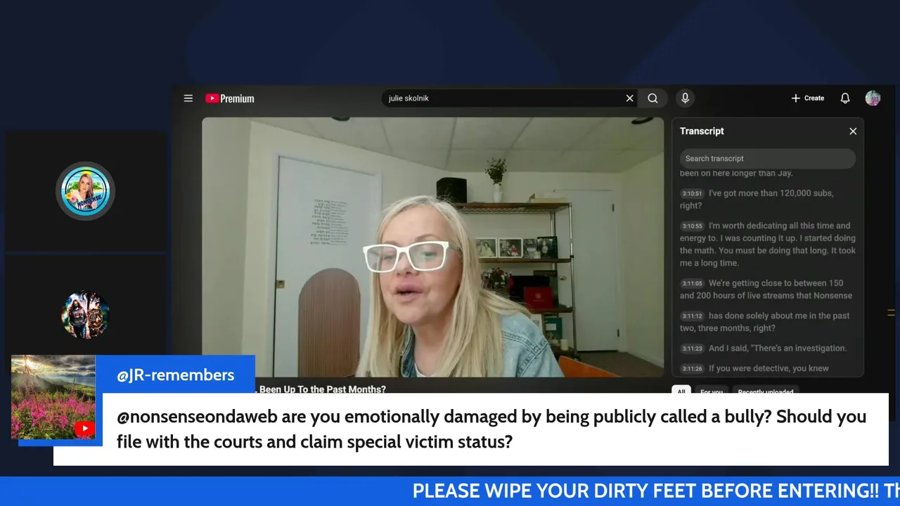Jump to transcript timestamp 3:11:23
This screenshot has height=506, width=900.
(x=692, y=349)
